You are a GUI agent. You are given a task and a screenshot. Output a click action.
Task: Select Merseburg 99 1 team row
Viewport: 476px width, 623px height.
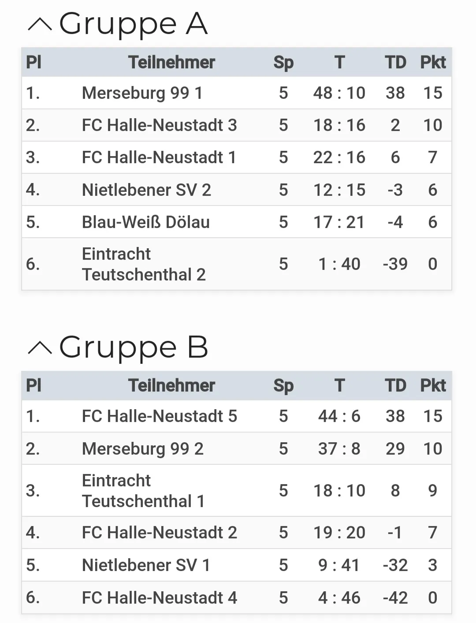coord(237,93)
